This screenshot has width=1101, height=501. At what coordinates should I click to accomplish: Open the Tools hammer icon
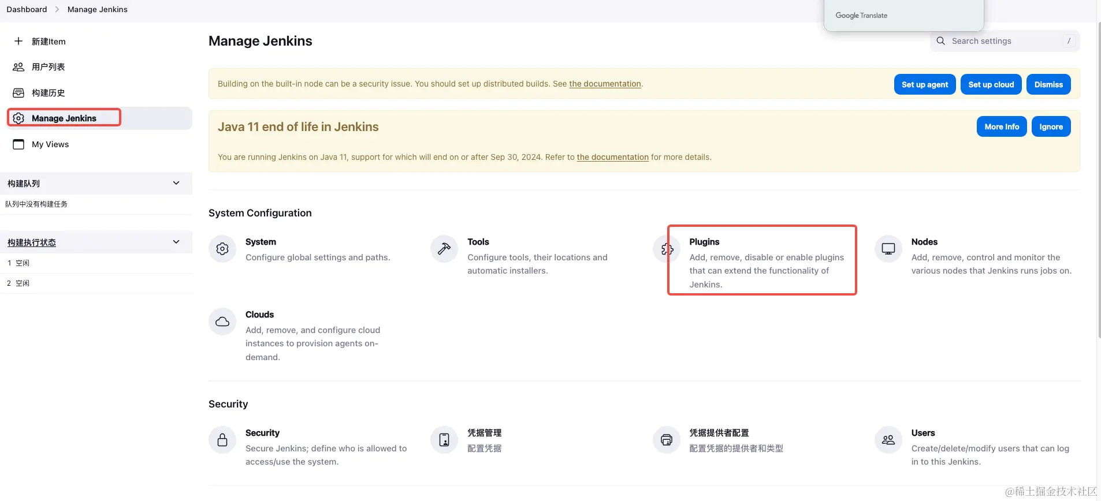pyautogui.click(x=444, y=249)
